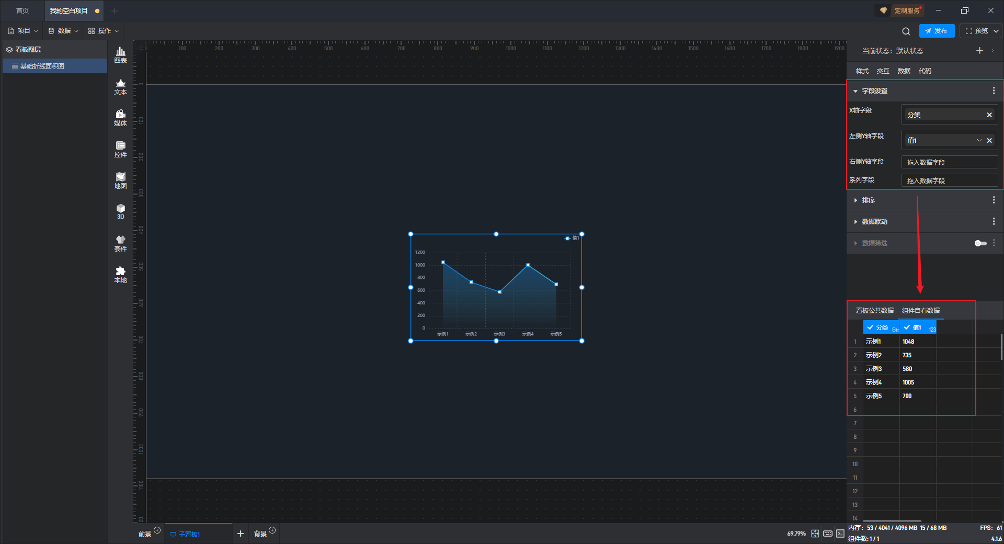This screenshot has width=1004, height=544.
Task: Click the 发布 publish button
Action: pos(937,31)
